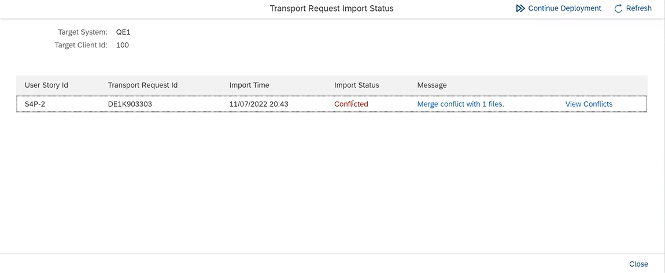Click the Continue Deployment double-arrow icon

point(520,9)
